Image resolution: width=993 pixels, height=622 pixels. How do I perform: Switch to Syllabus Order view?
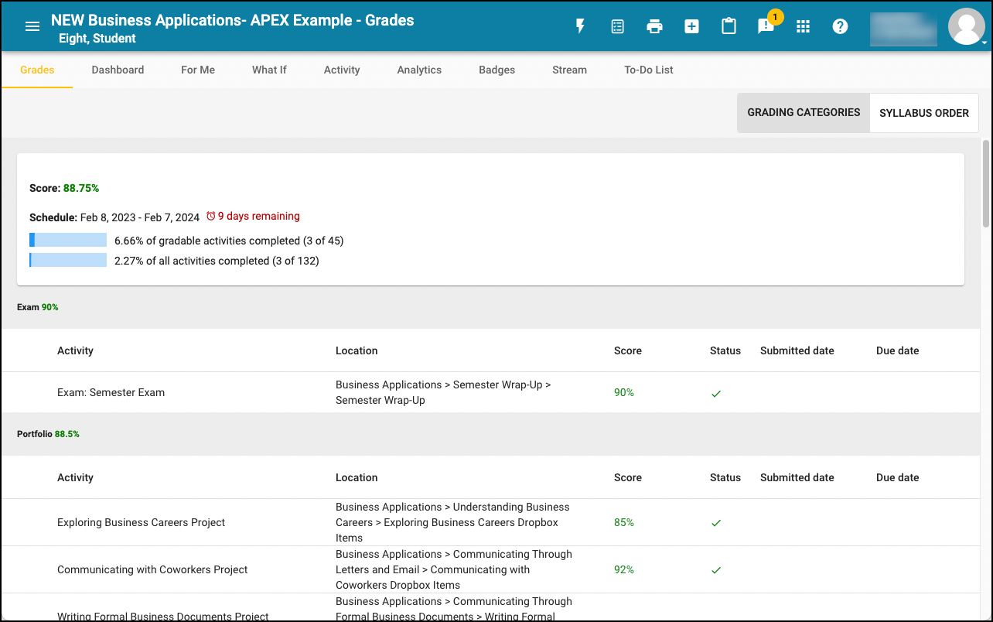click(x=924, y=113)
